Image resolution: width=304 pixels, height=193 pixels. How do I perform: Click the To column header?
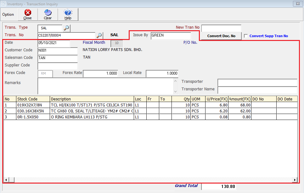pos(166,99)
